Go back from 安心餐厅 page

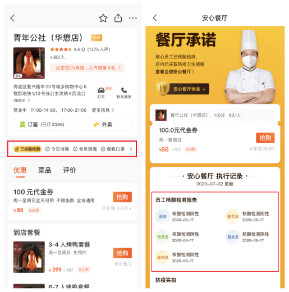[155, 18]
